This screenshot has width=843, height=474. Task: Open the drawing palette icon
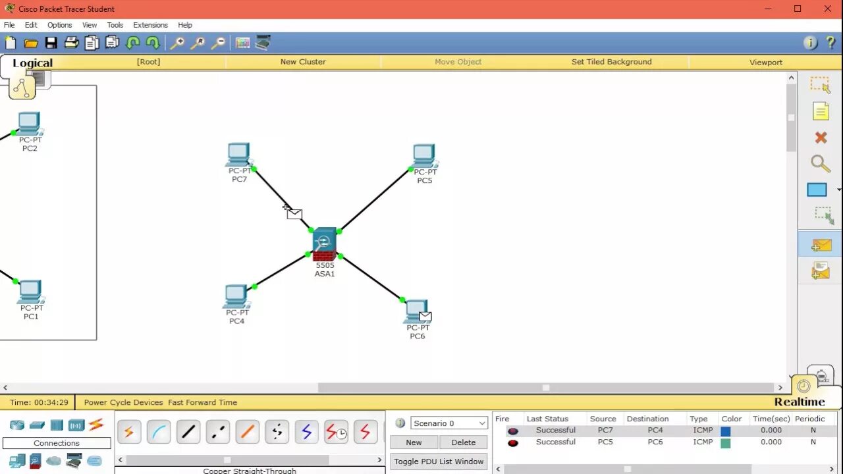[243, 43]
